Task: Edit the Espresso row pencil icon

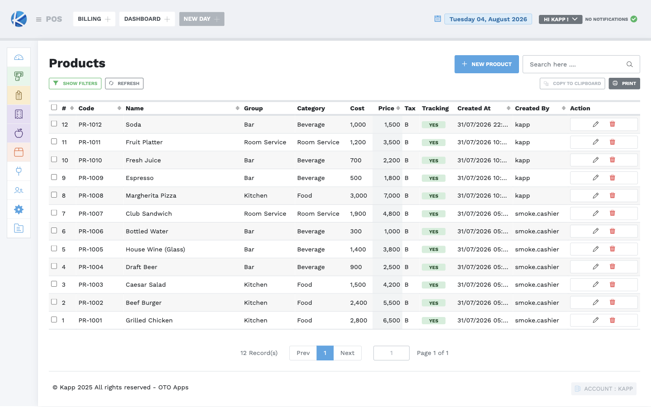Action: click(596, 178)
